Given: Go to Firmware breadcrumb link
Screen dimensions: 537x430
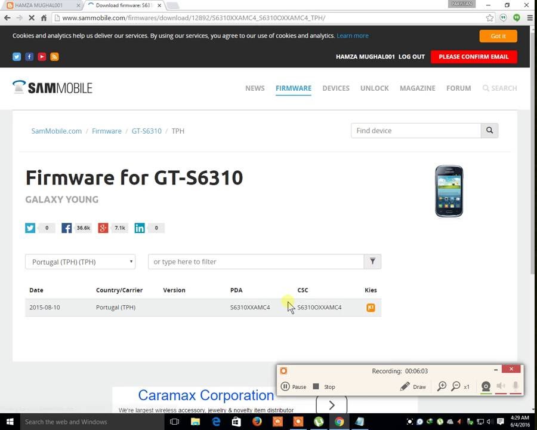Looking at the screenshot, I should (107, 131).
